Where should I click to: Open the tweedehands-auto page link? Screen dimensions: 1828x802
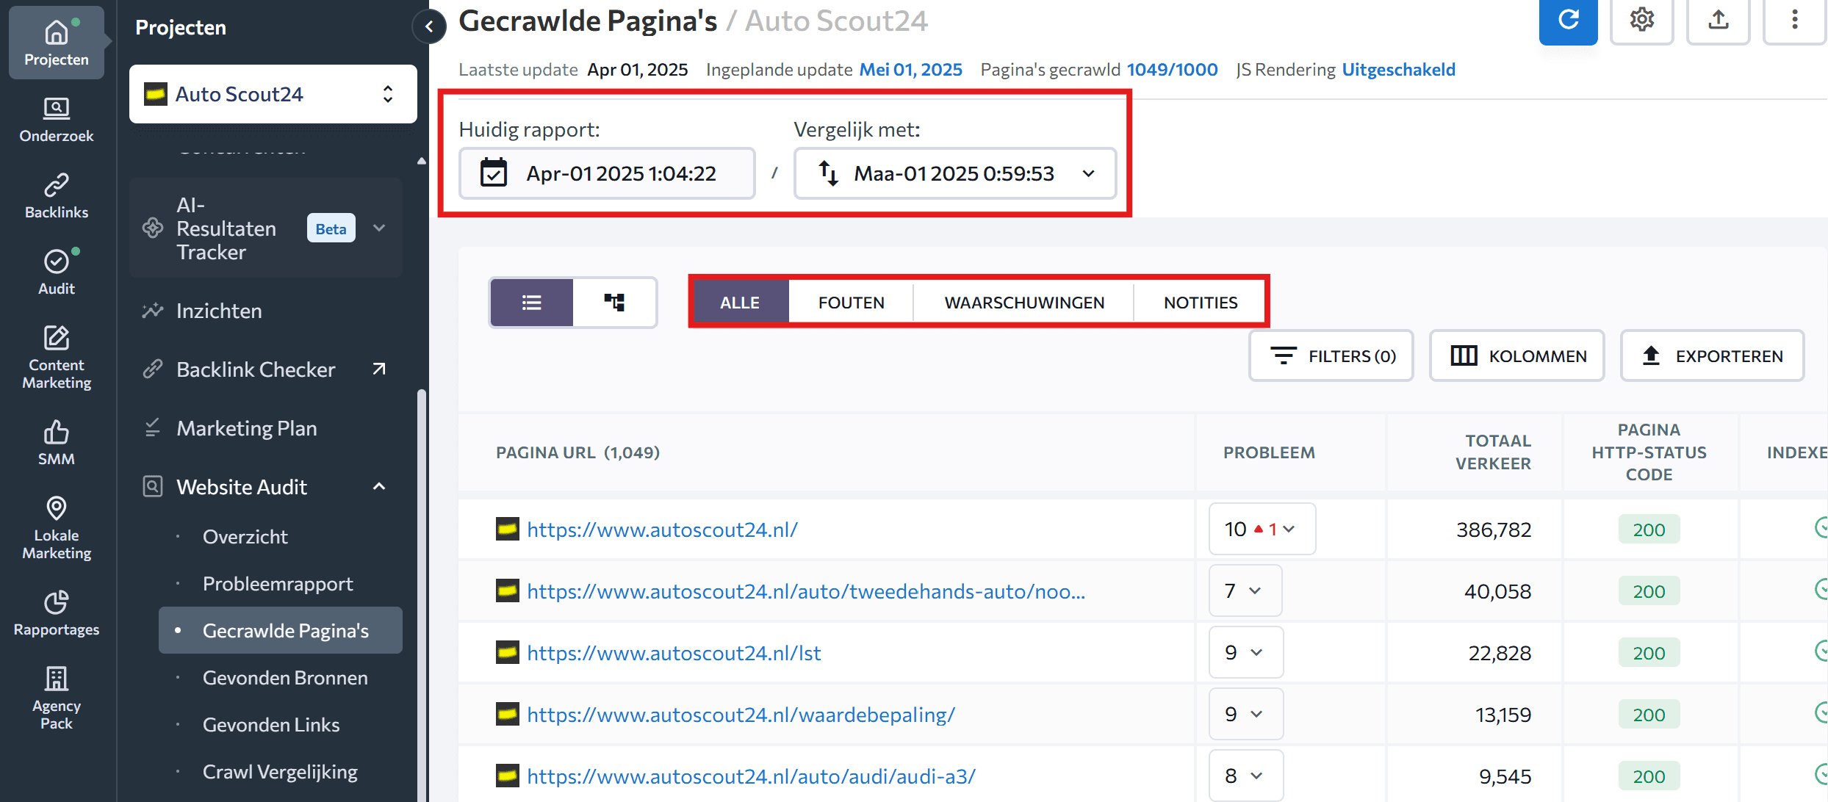(x=806, y=590)
